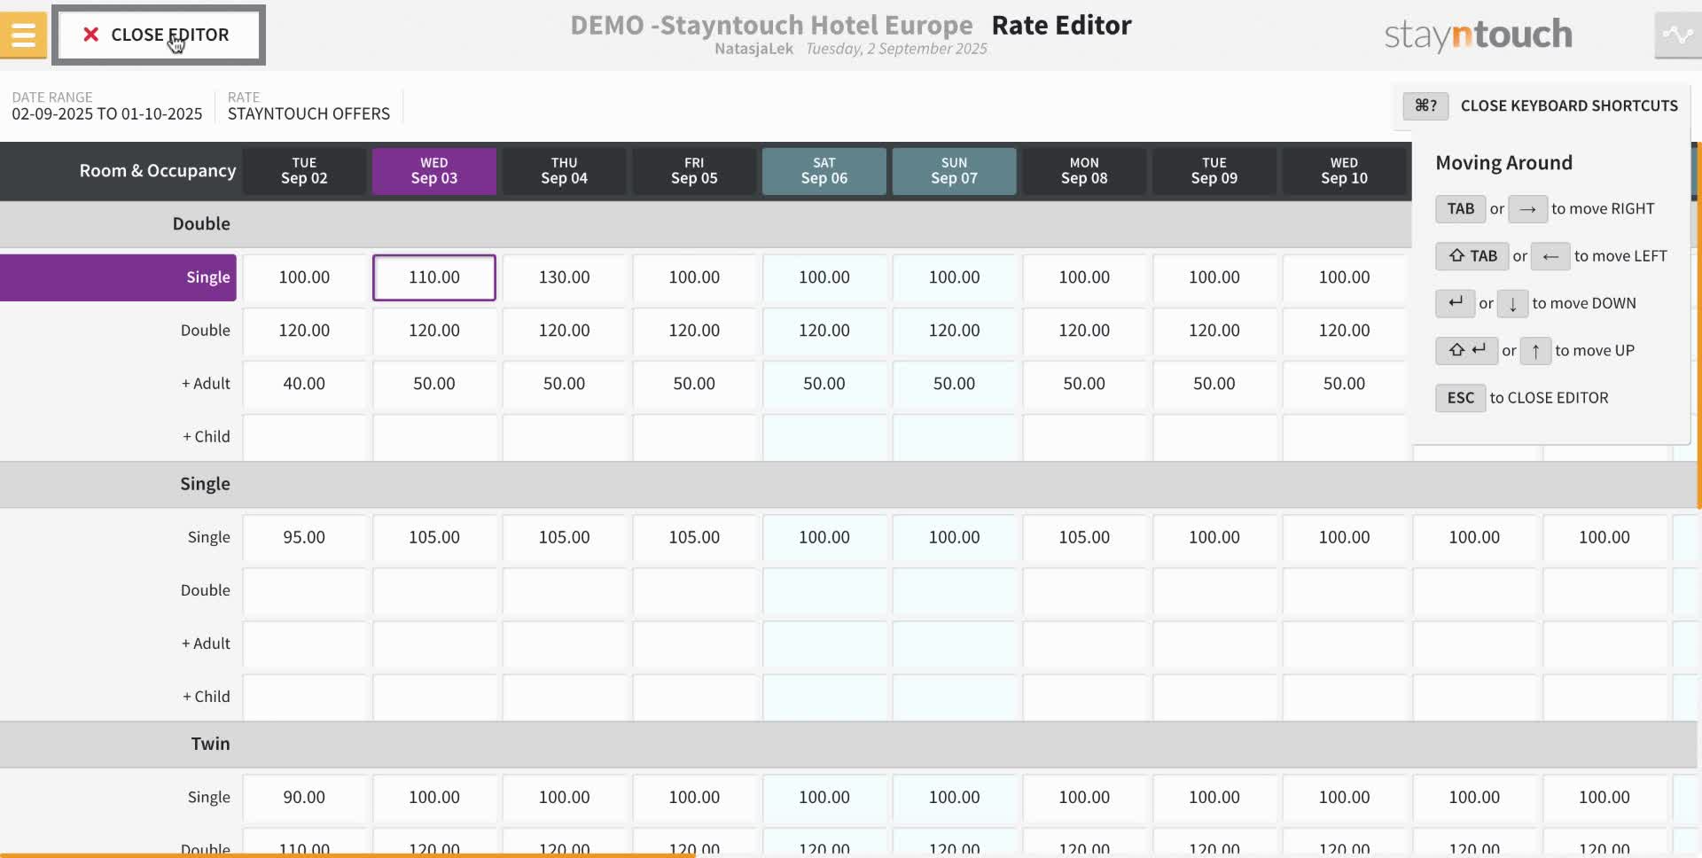
Task: Select the highlighted Single occupancy row label
Action: pos(118,277)
